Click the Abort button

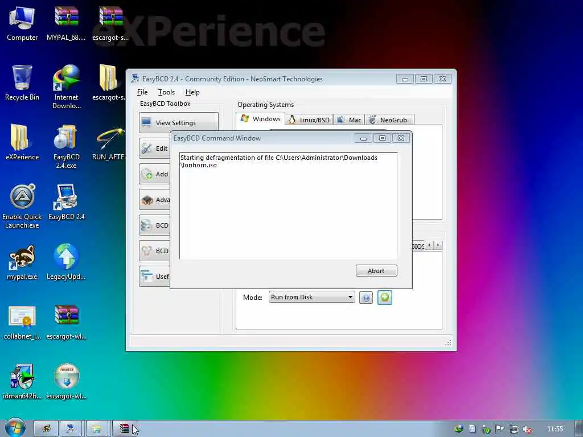point(376,271)
